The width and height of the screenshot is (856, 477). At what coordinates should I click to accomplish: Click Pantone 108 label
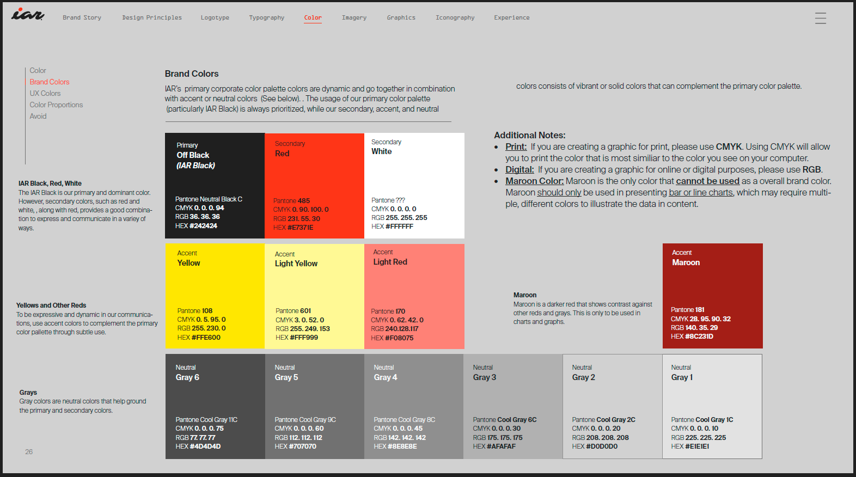tap(194, 311)
